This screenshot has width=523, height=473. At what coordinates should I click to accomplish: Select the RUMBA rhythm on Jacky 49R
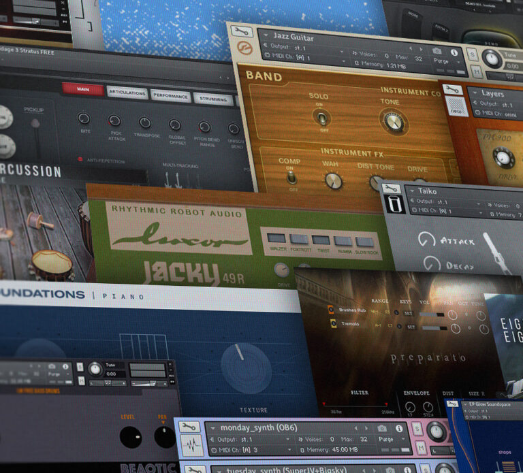click(343, 242)
